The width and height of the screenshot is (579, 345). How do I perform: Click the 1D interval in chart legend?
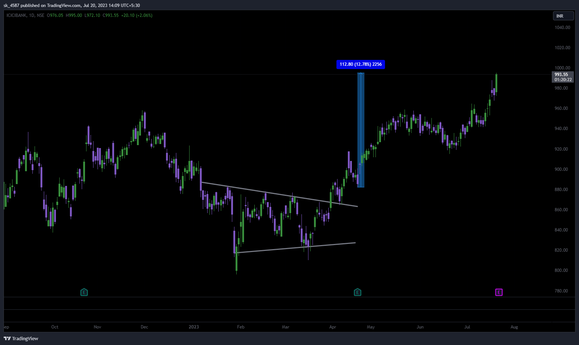coord(32,15)
